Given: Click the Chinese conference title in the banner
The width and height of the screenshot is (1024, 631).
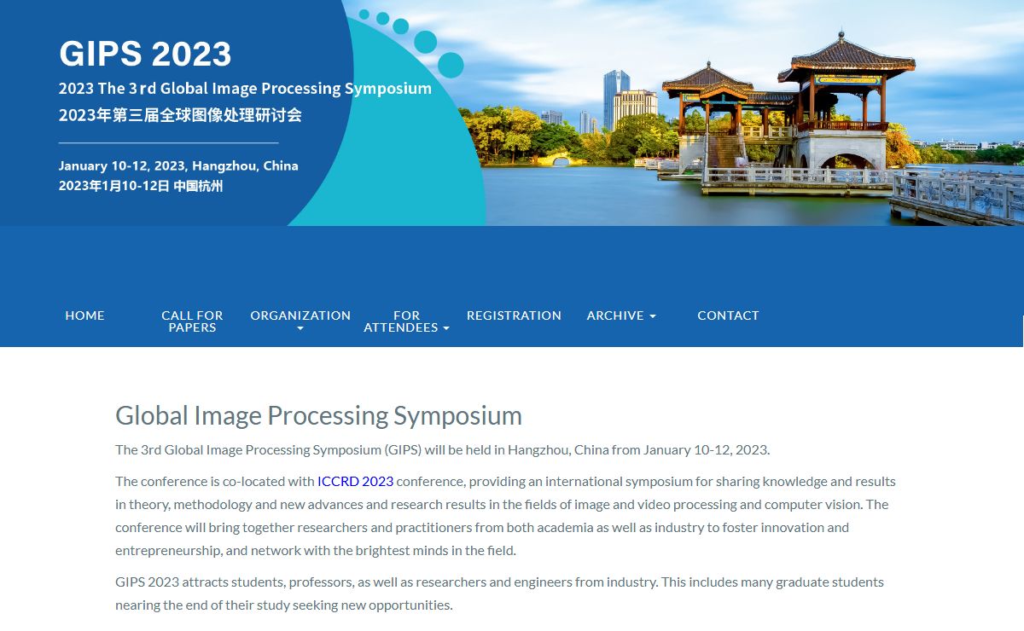Looking at the screenshot, I should coord(180,115).
